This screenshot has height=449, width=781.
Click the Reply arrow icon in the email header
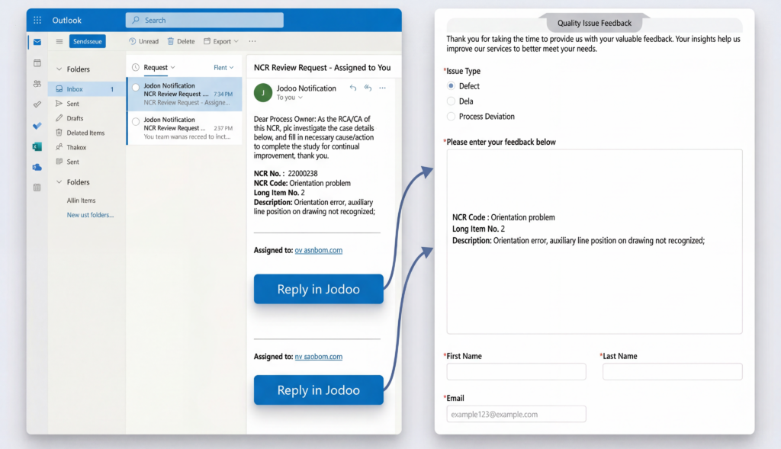352,88
